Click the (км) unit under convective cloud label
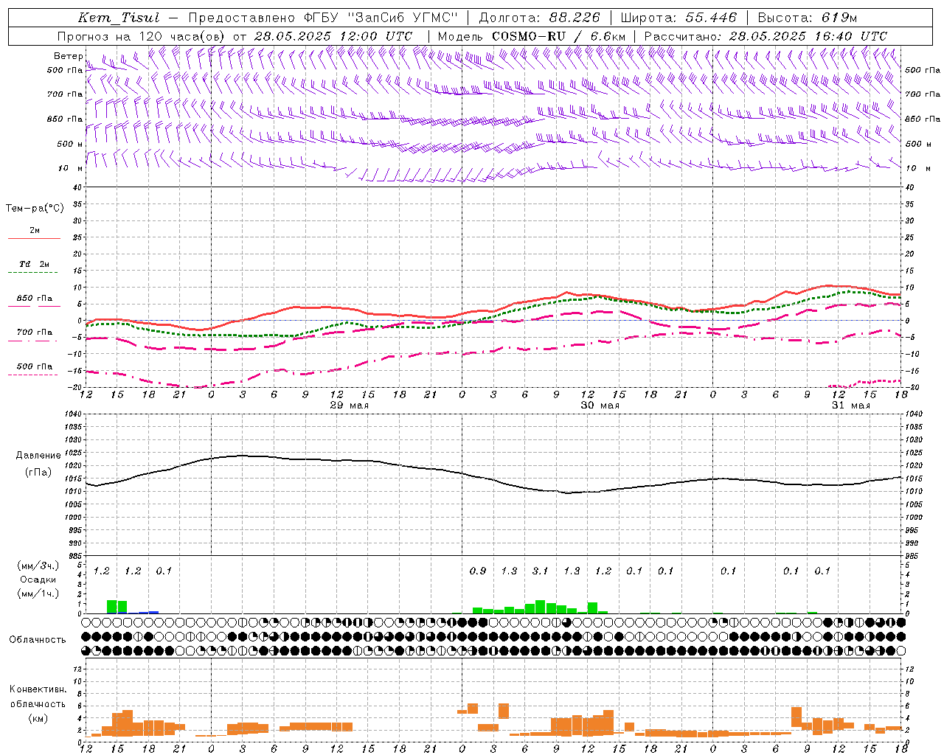This screenshot has width=944, height=755. pyautogui.click(x=38, y=718)
